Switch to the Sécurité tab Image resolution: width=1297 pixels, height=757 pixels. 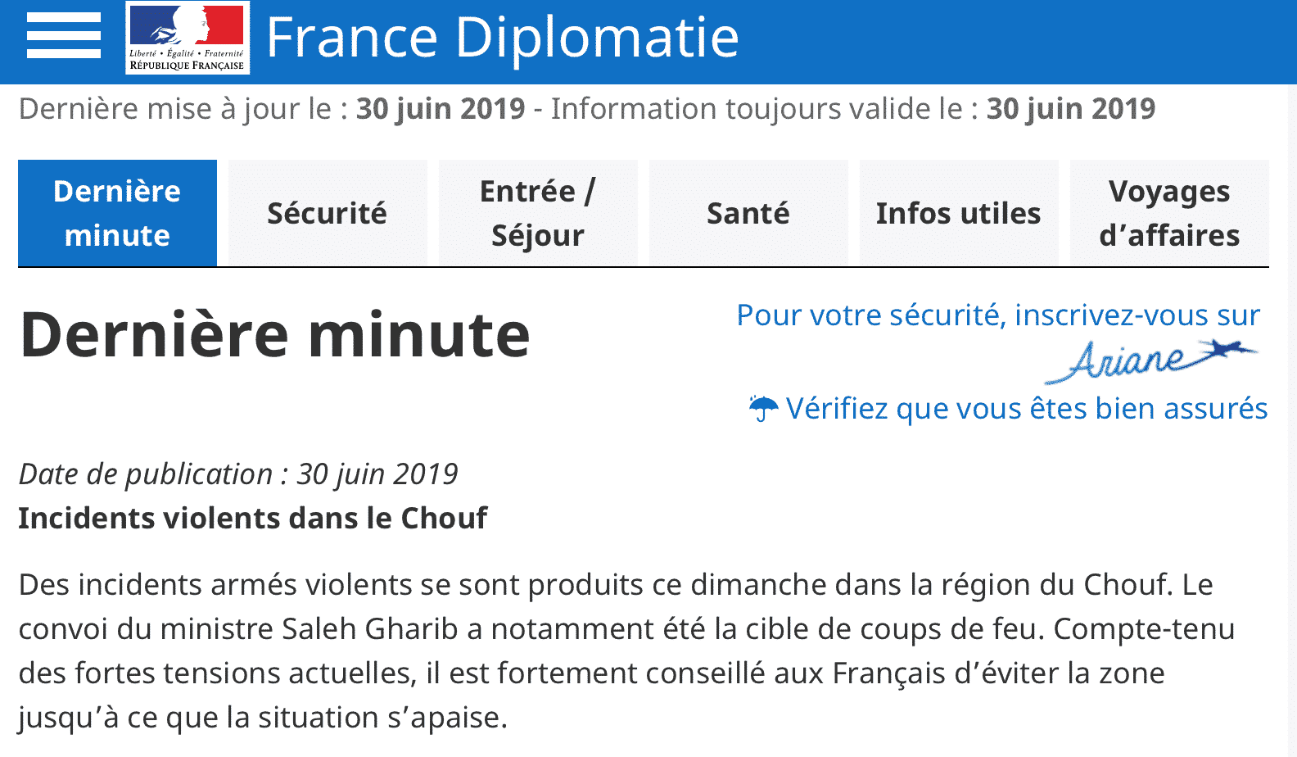coord(327,212)
